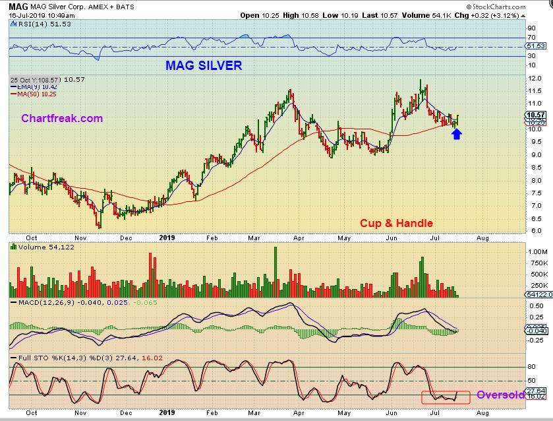Click the black Full STO legend line swatch

click(14, 358)
